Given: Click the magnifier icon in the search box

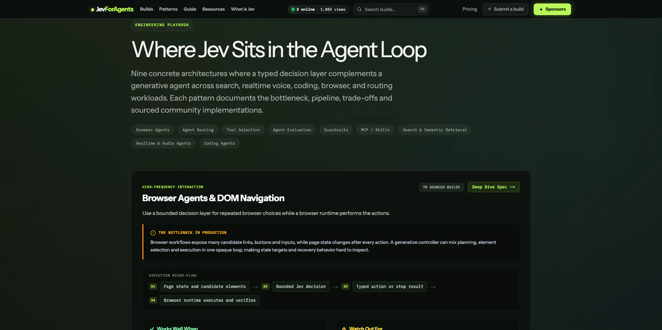Looking at the screenshot, I should [x=359, y=9].
